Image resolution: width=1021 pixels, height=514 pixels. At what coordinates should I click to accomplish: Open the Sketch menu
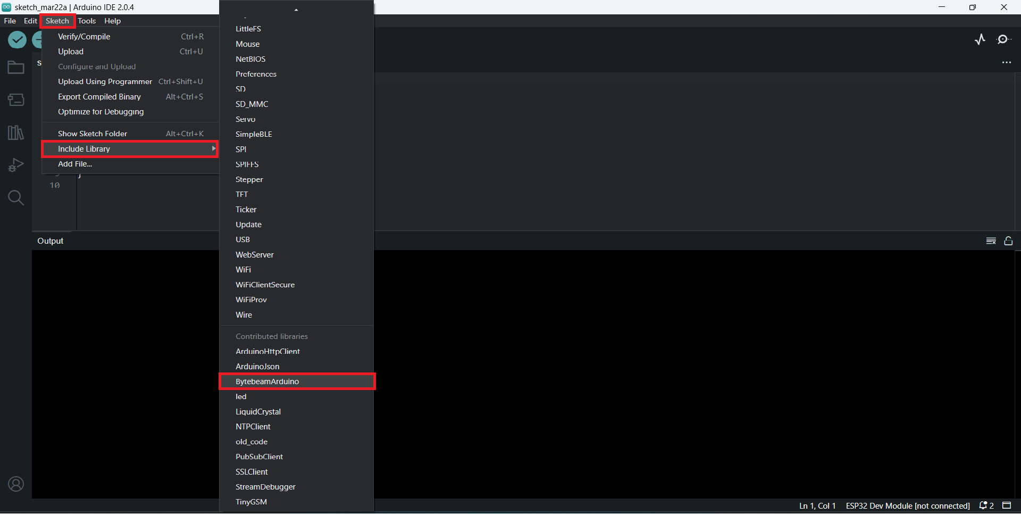pos(57,21)
